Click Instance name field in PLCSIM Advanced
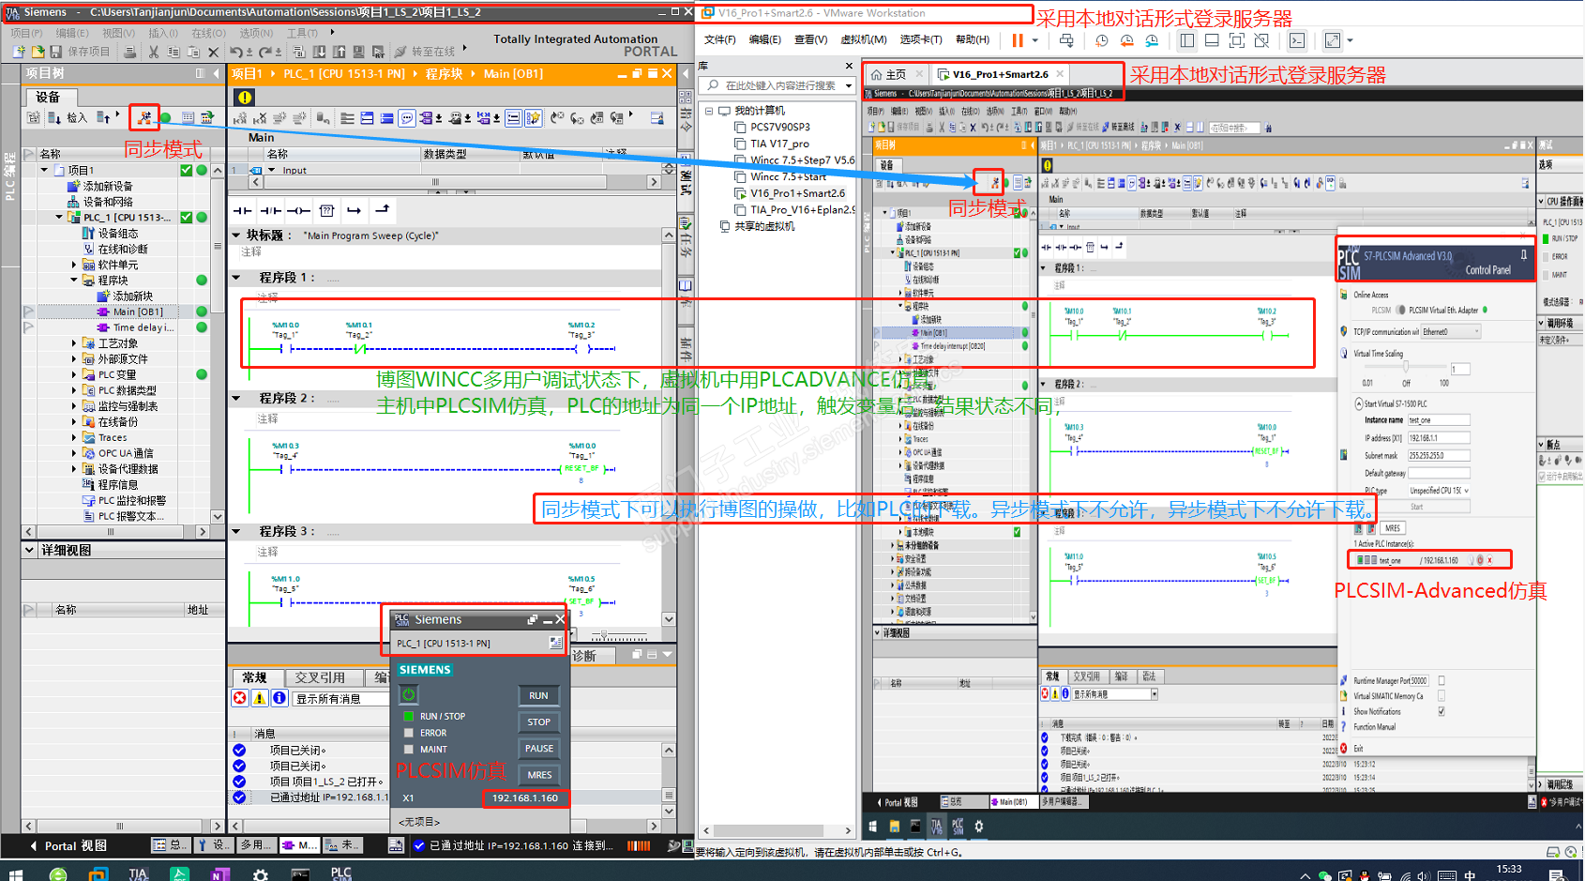This screenshot has height=881, width=1585. 1439,420
